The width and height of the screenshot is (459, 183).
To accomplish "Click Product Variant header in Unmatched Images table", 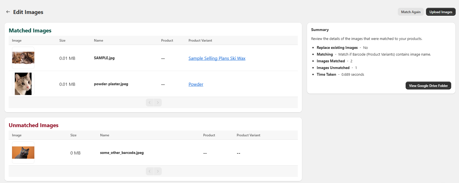I will pyautogui.click(x=248, y=135).
